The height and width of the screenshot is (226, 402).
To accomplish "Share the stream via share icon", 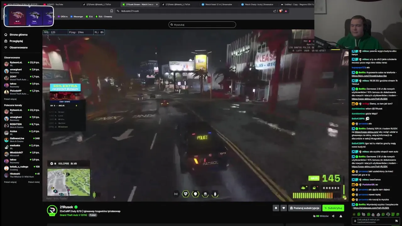I will (333, 216).
